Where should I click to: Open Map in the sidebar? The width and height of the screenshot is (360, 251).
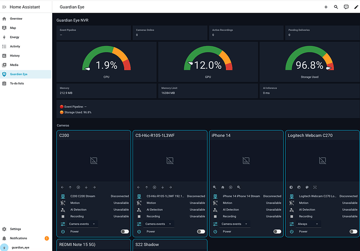tap(26, 28)
